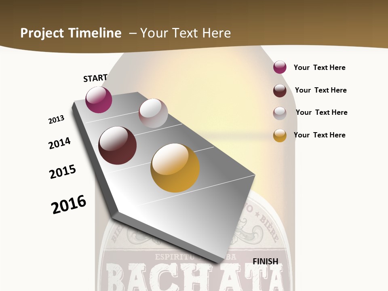The width and height of the screenshot is (388, 291).
Task: Select the small gold legend sphere
Action: coord(280,135)
